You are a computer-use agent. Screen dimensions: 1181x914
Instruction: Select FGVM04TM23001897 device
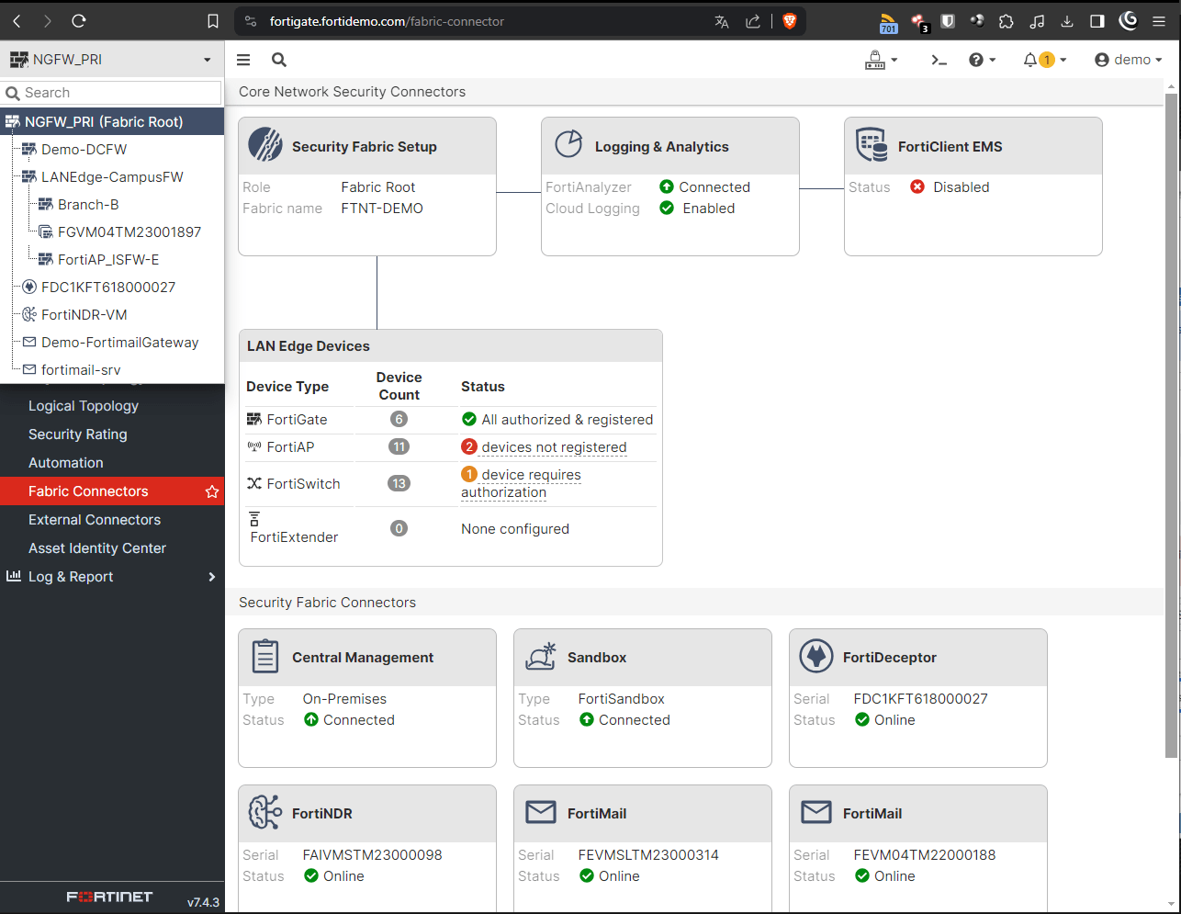119,231
